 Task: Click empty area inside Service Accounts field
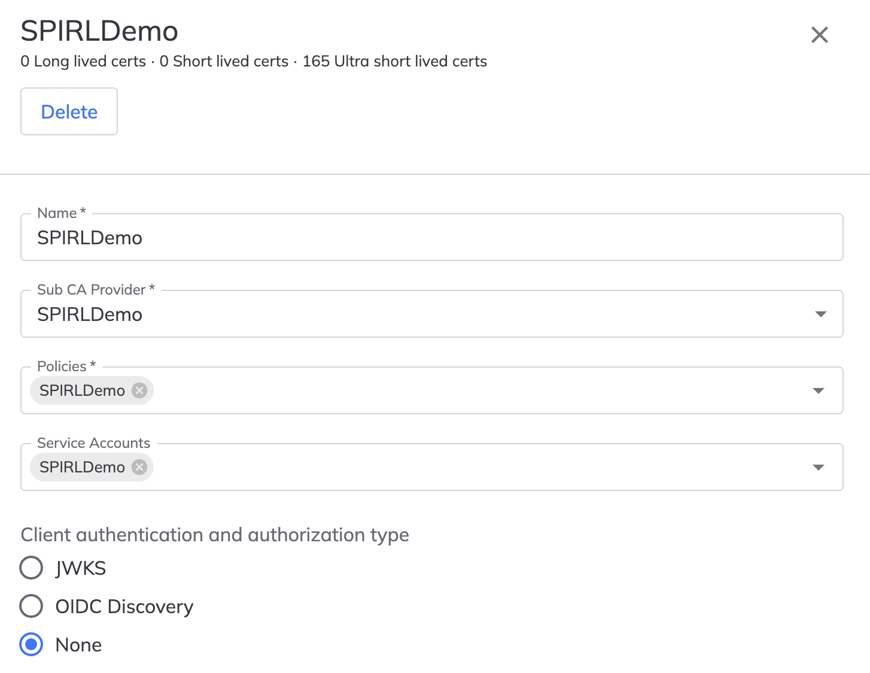tap(479, 468)
